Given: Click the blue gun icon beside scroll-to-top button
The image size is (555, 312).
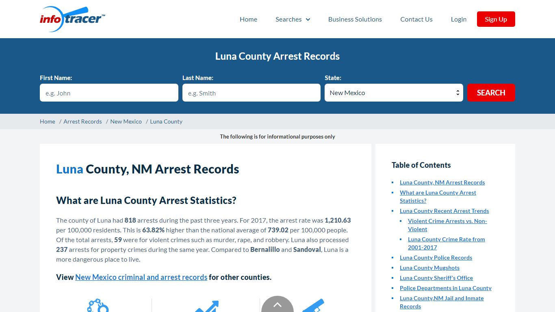Looking at the screenshot, I should tap(313, 305).
